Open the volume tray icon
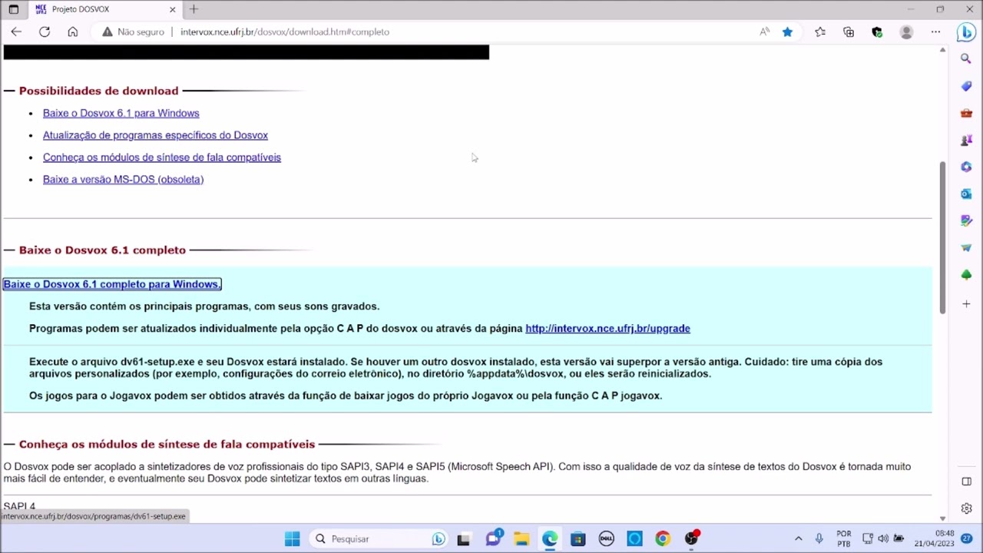Viewport: 983px width, 553px height. tap(883, 539)
